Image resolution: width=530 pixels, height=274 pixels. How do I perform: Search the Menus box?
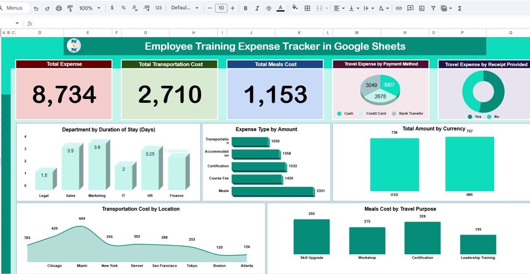tap(15, 8)
